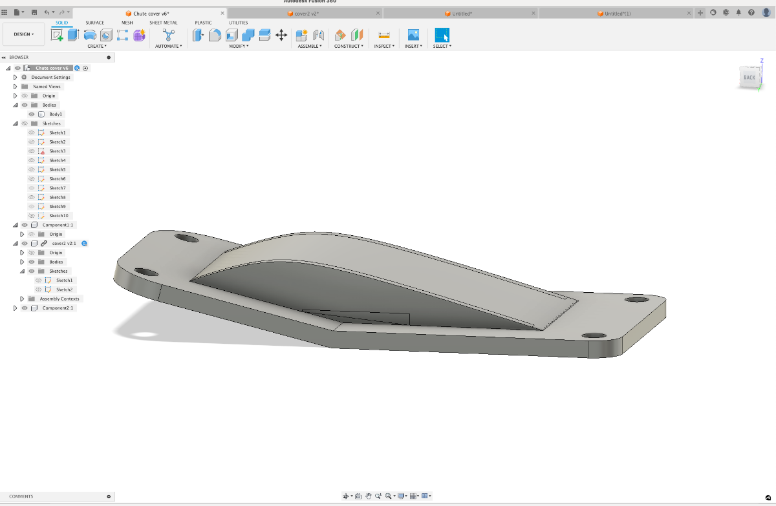Screen dimensions: 776x506
Task: Click the Select tool icon
Action: (x=442, y=36)
